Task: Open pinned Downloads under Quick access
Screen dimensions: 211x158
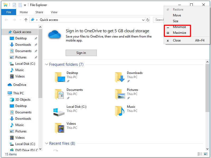Action: (20, 45)
